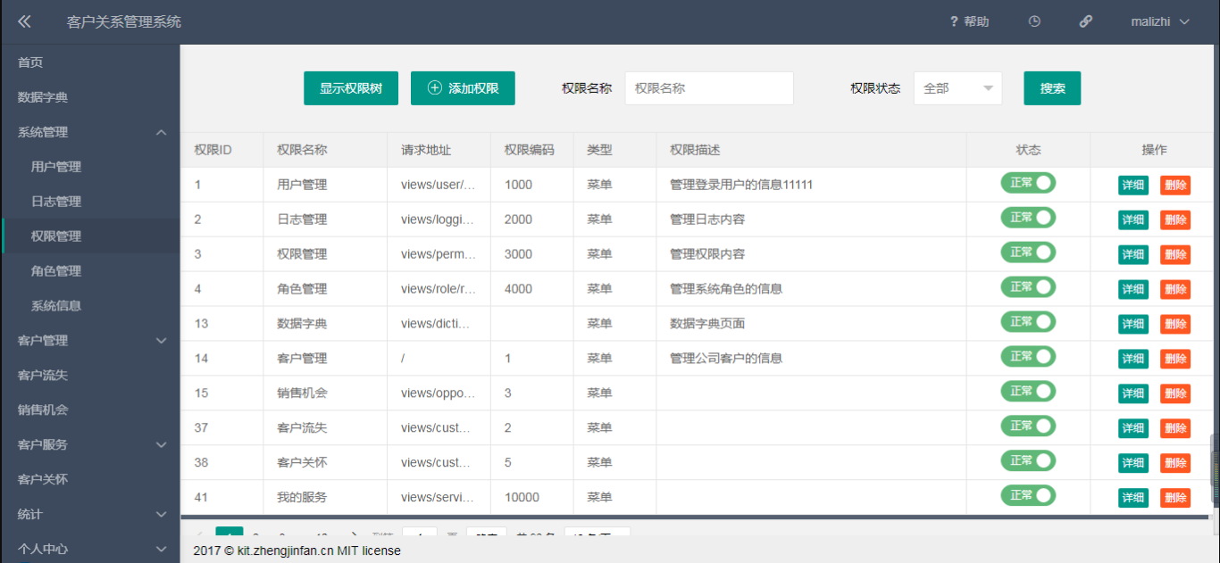Viewport: 1220px width, 563px height.
Task: Toggle the status switch for 我的服务
Action: pos(1028,495)
